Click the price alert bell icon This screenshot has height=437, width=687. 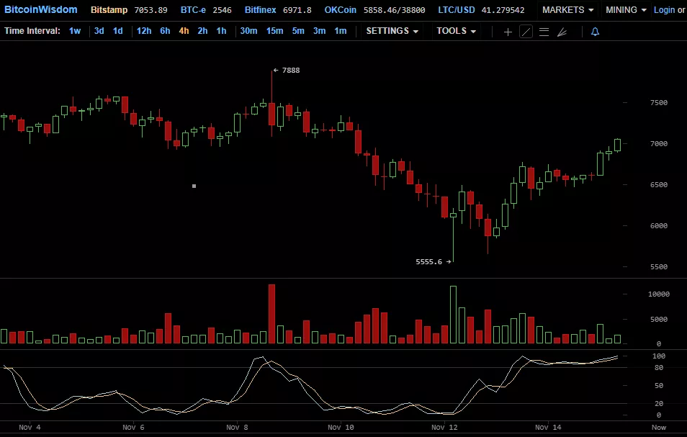pyautogui.click(x=595, y=32)
